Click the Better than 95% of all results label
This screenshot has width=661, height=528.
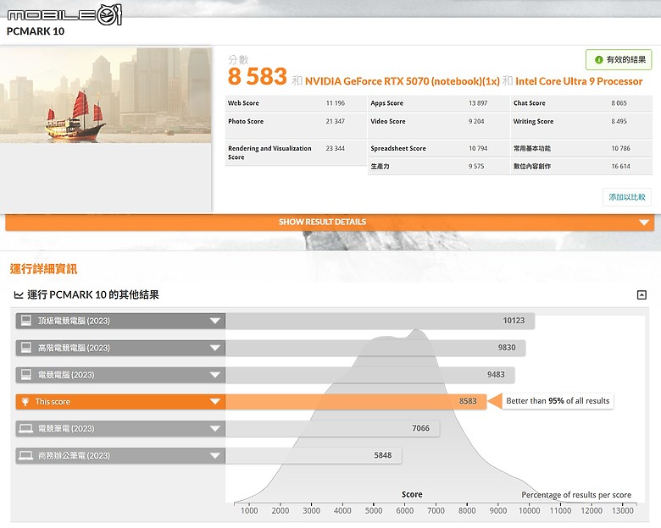(x=558, y=401)
